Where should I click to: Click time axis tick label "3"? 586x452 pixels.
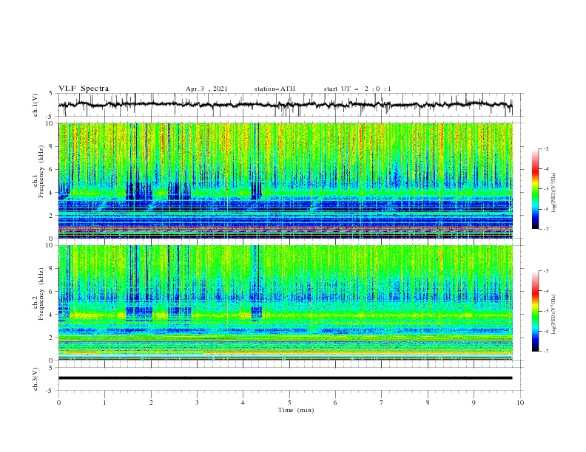[197, 403]
